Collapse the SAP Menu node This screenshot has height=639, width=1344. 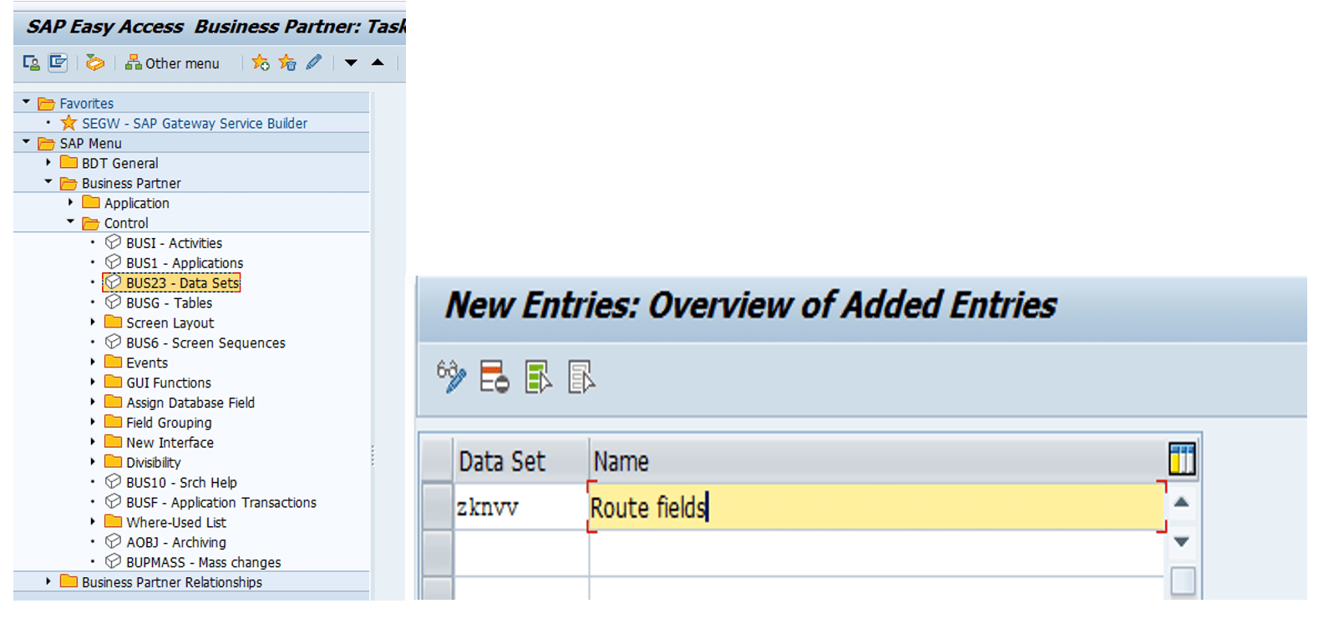26,143
